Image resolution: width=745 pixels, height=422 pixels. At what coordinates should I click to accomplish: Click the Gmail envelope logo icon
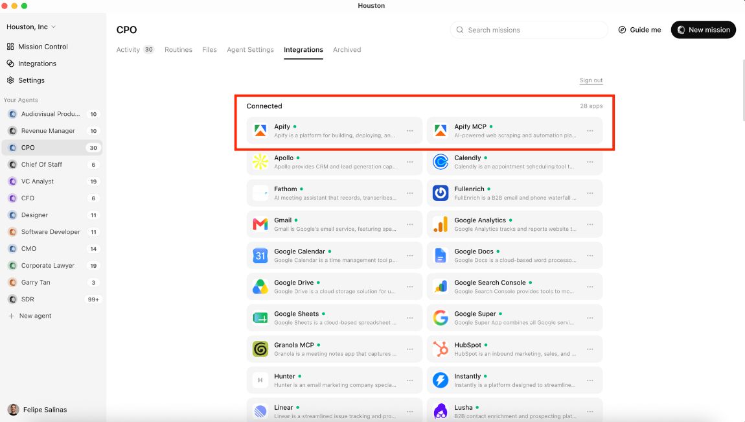pyautogui.click(x=260, y=224)
